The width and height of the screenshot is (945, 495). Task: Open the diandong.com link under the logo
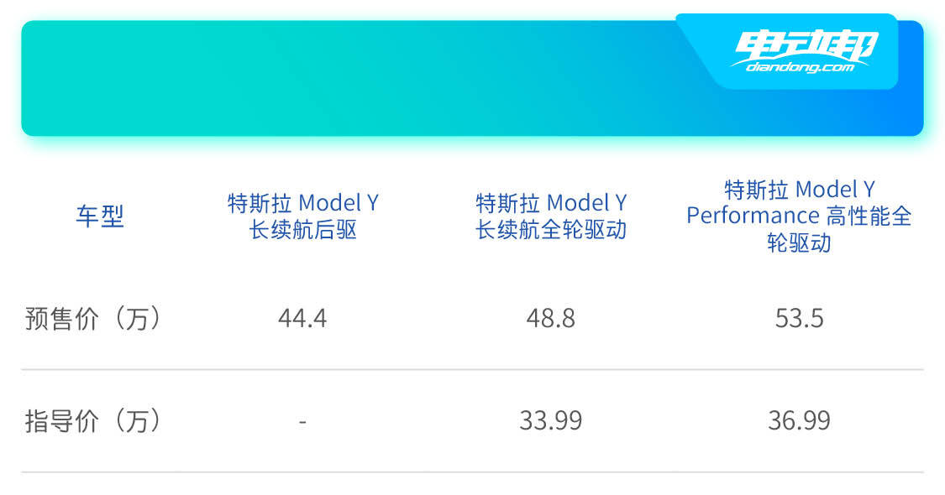pos(799,66)
